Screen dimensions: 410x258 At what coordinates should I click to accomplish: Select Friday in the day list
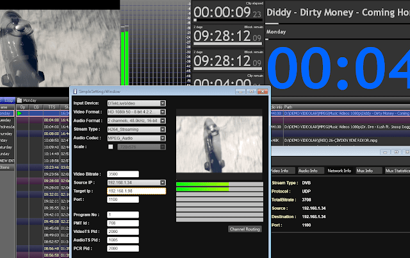pyautogui.click(x=7, y=141)
